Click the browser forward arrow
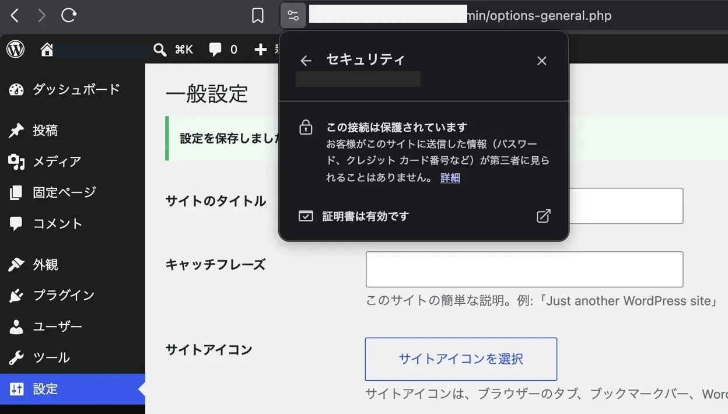Screen dimensions: 728x414 pyautogui.click(x=41, y=16)
